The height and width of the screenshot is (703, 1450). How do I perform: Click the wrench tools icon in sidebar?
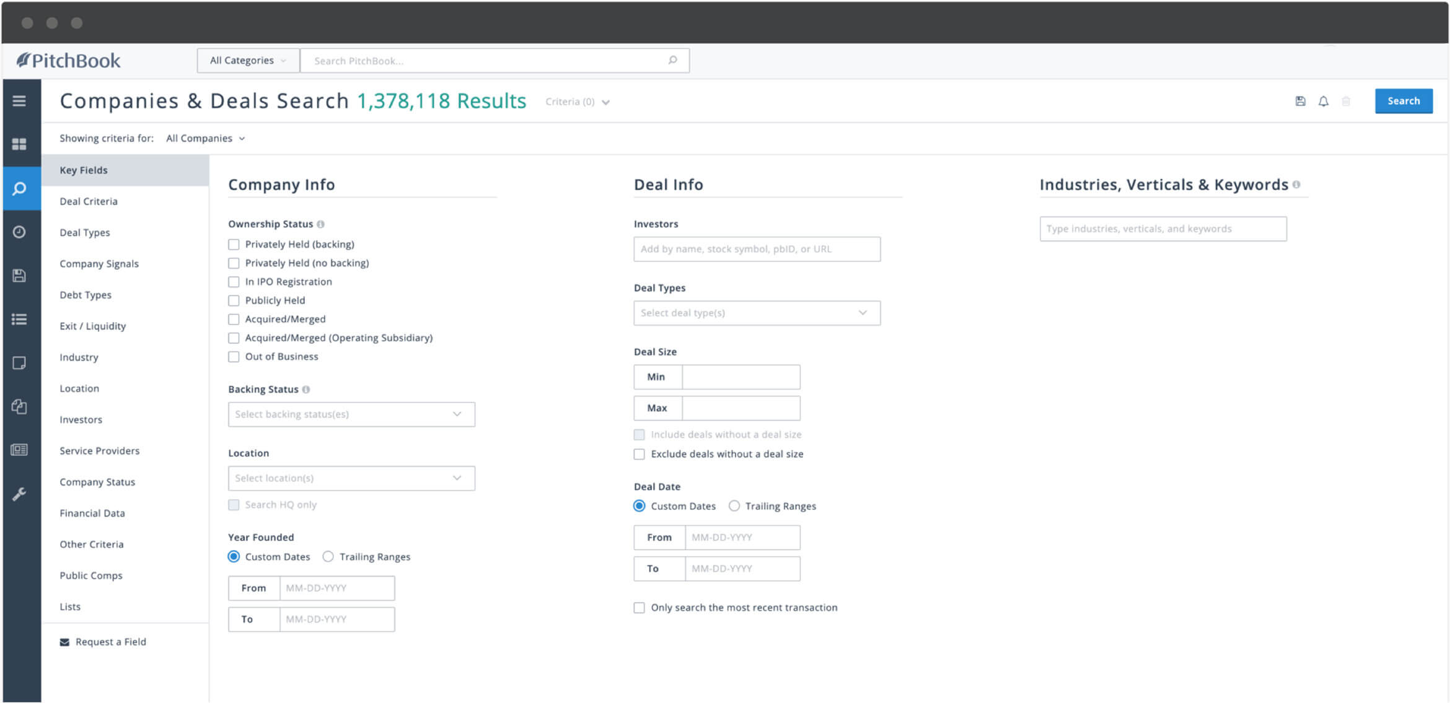point(19,494)
